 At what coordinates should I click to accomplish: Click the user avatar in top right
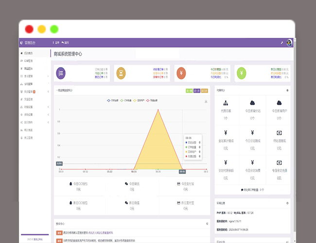click(289, 43)
